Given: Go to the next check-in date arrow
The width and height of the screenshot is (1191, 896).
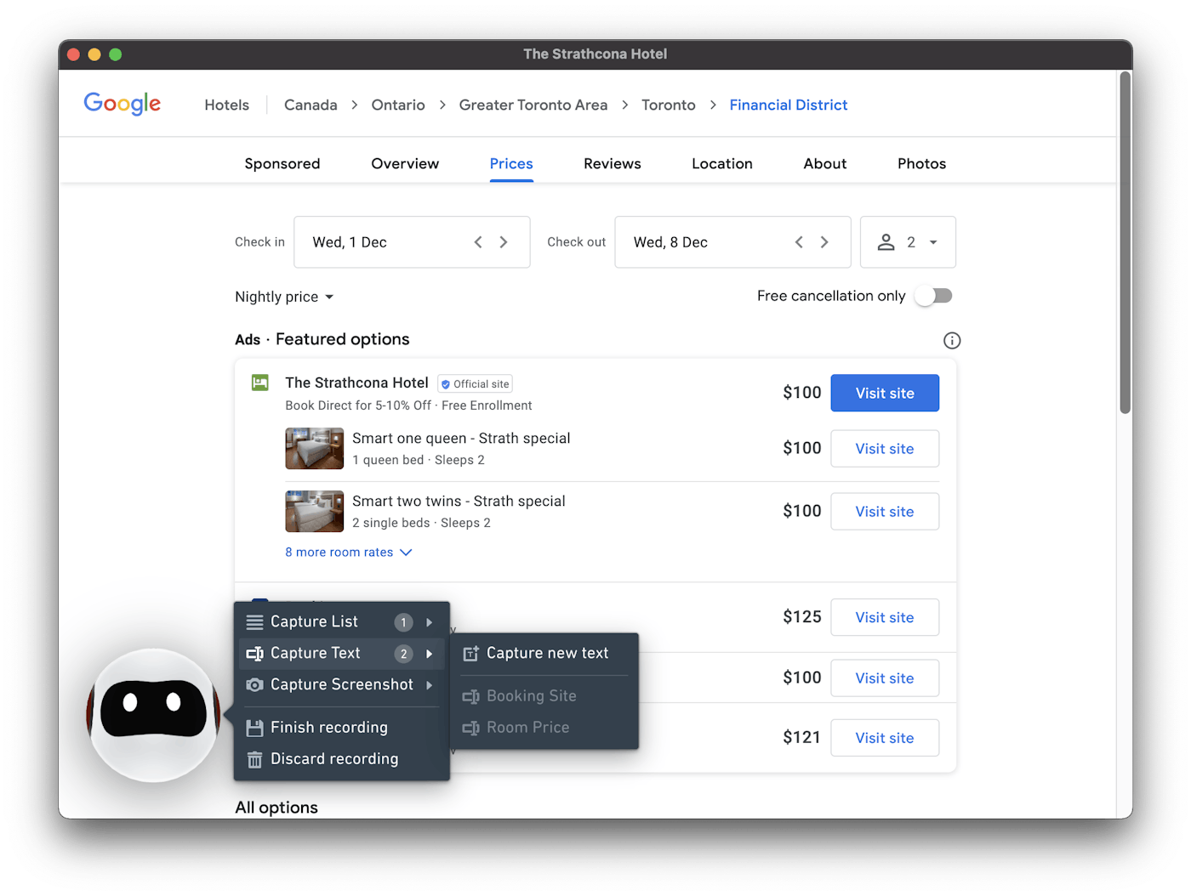Looking at the screenshot, I should click(x=504, y=242).
